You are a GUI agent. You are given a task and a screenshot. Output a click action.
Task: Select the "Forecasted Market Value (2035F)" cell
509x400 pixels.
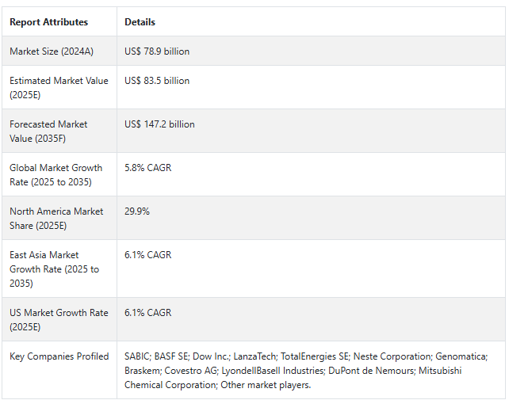48,131
